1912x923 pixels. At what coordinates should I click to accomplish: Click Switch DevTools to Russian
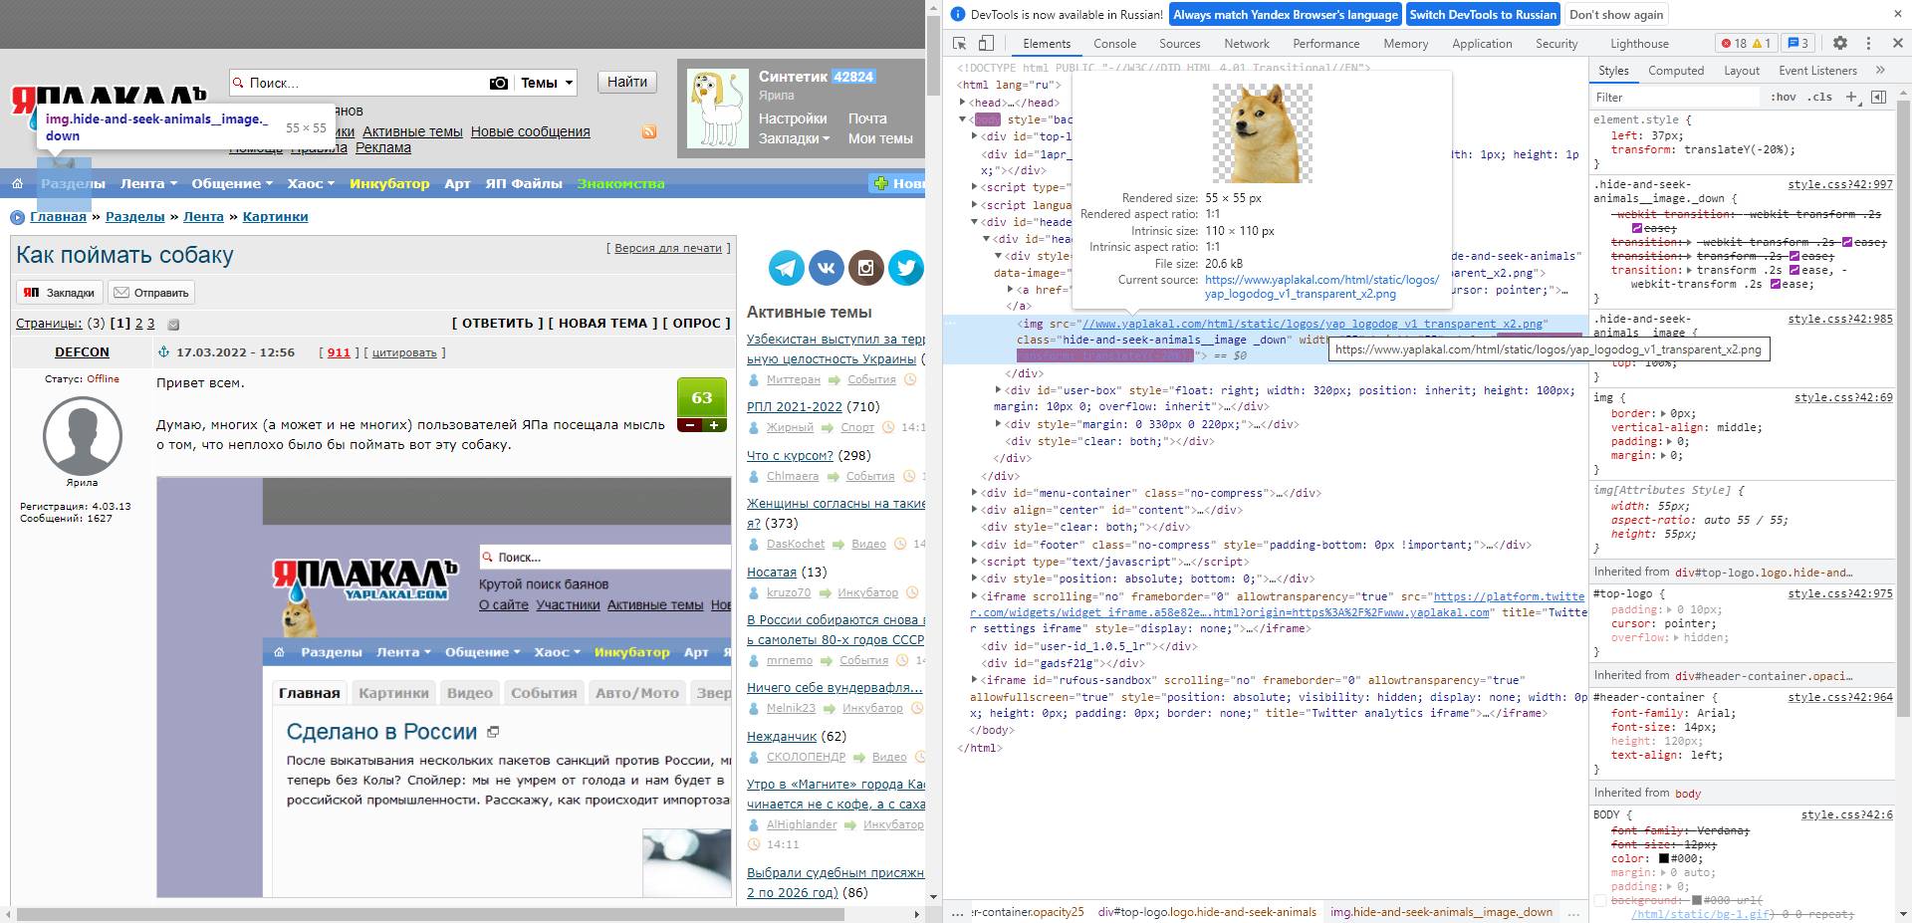pos(1483,14)
